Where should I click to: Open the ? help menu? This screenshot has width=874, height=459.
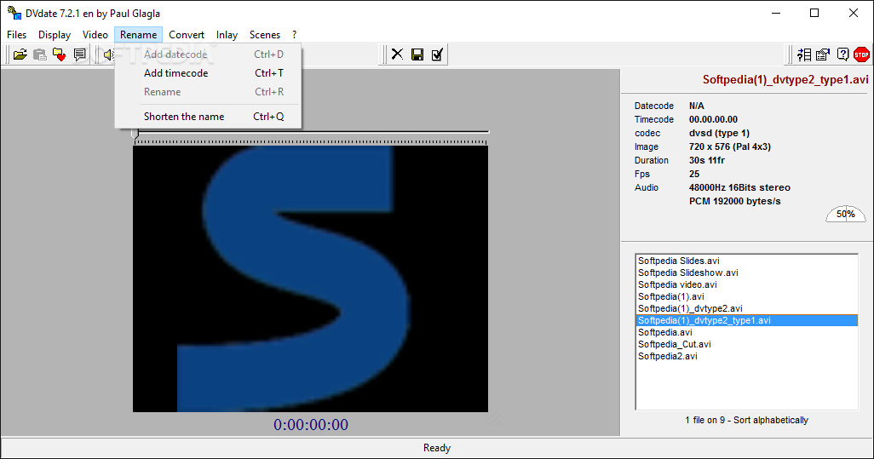pyautogui.click(x=294, y=35)
